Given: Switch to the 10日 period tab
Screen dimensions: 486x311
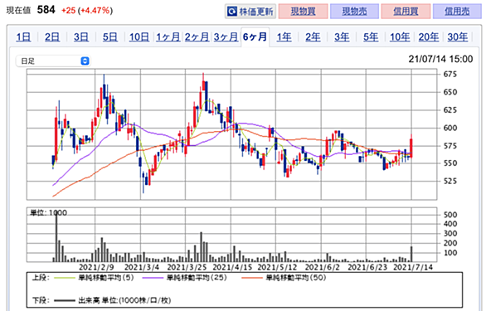Looking at the screenshot, I should point(139,37).
